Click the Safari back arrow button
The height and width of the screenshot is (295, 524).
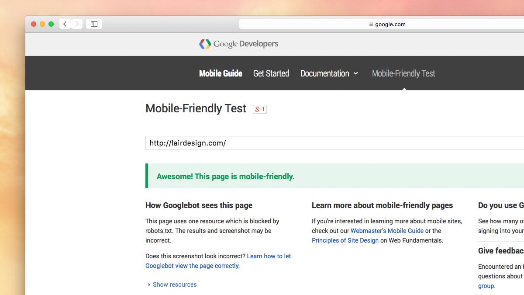tap(65, 24)
